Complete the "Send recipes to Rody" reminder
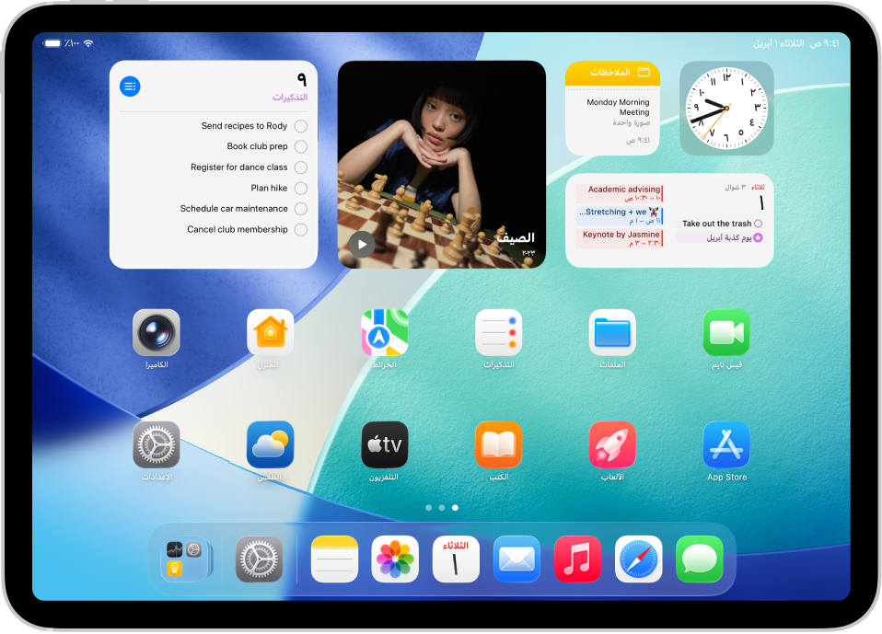 pyautogui.click(x=301, y=125)
